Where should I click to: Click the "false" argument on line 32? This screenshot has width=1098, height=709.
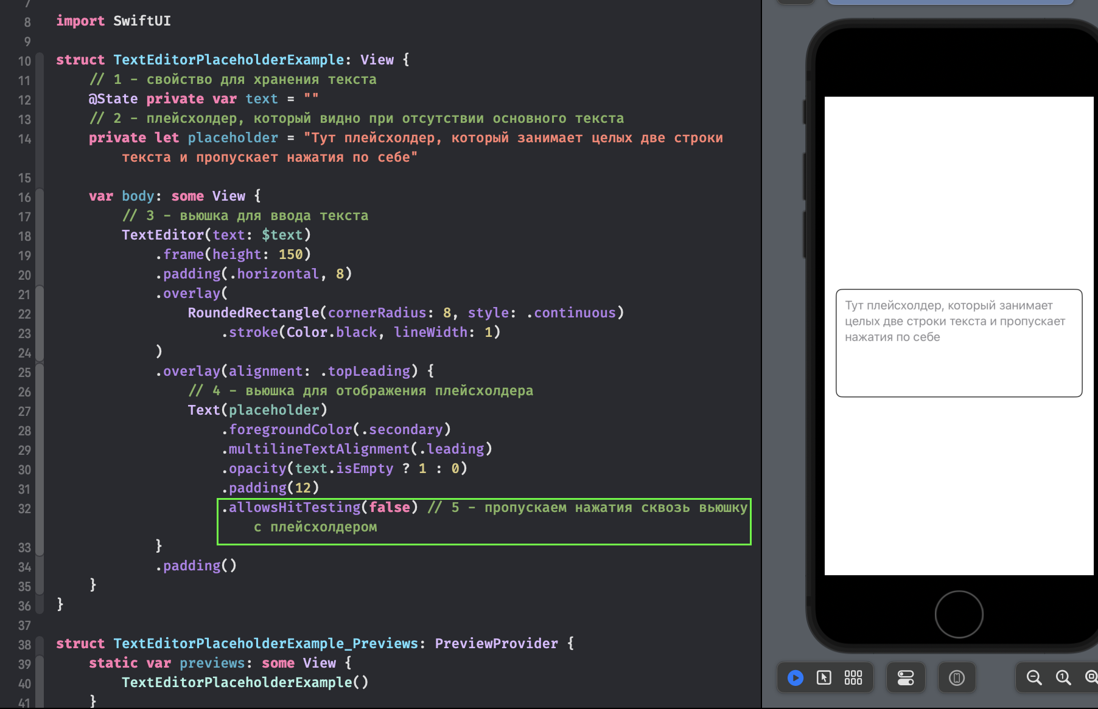390,507
